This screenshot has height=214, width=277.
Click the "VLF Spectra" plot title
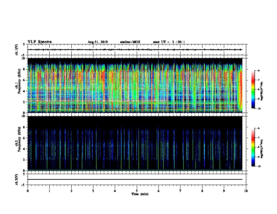40,42
